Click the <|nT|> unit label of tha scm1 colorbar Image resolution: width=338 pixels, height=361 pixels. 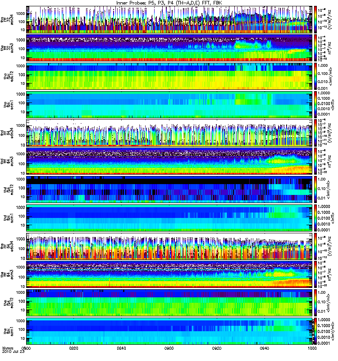pos(332,104)
